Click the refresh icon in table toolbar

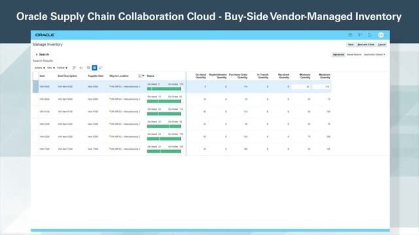pos(81,68)
